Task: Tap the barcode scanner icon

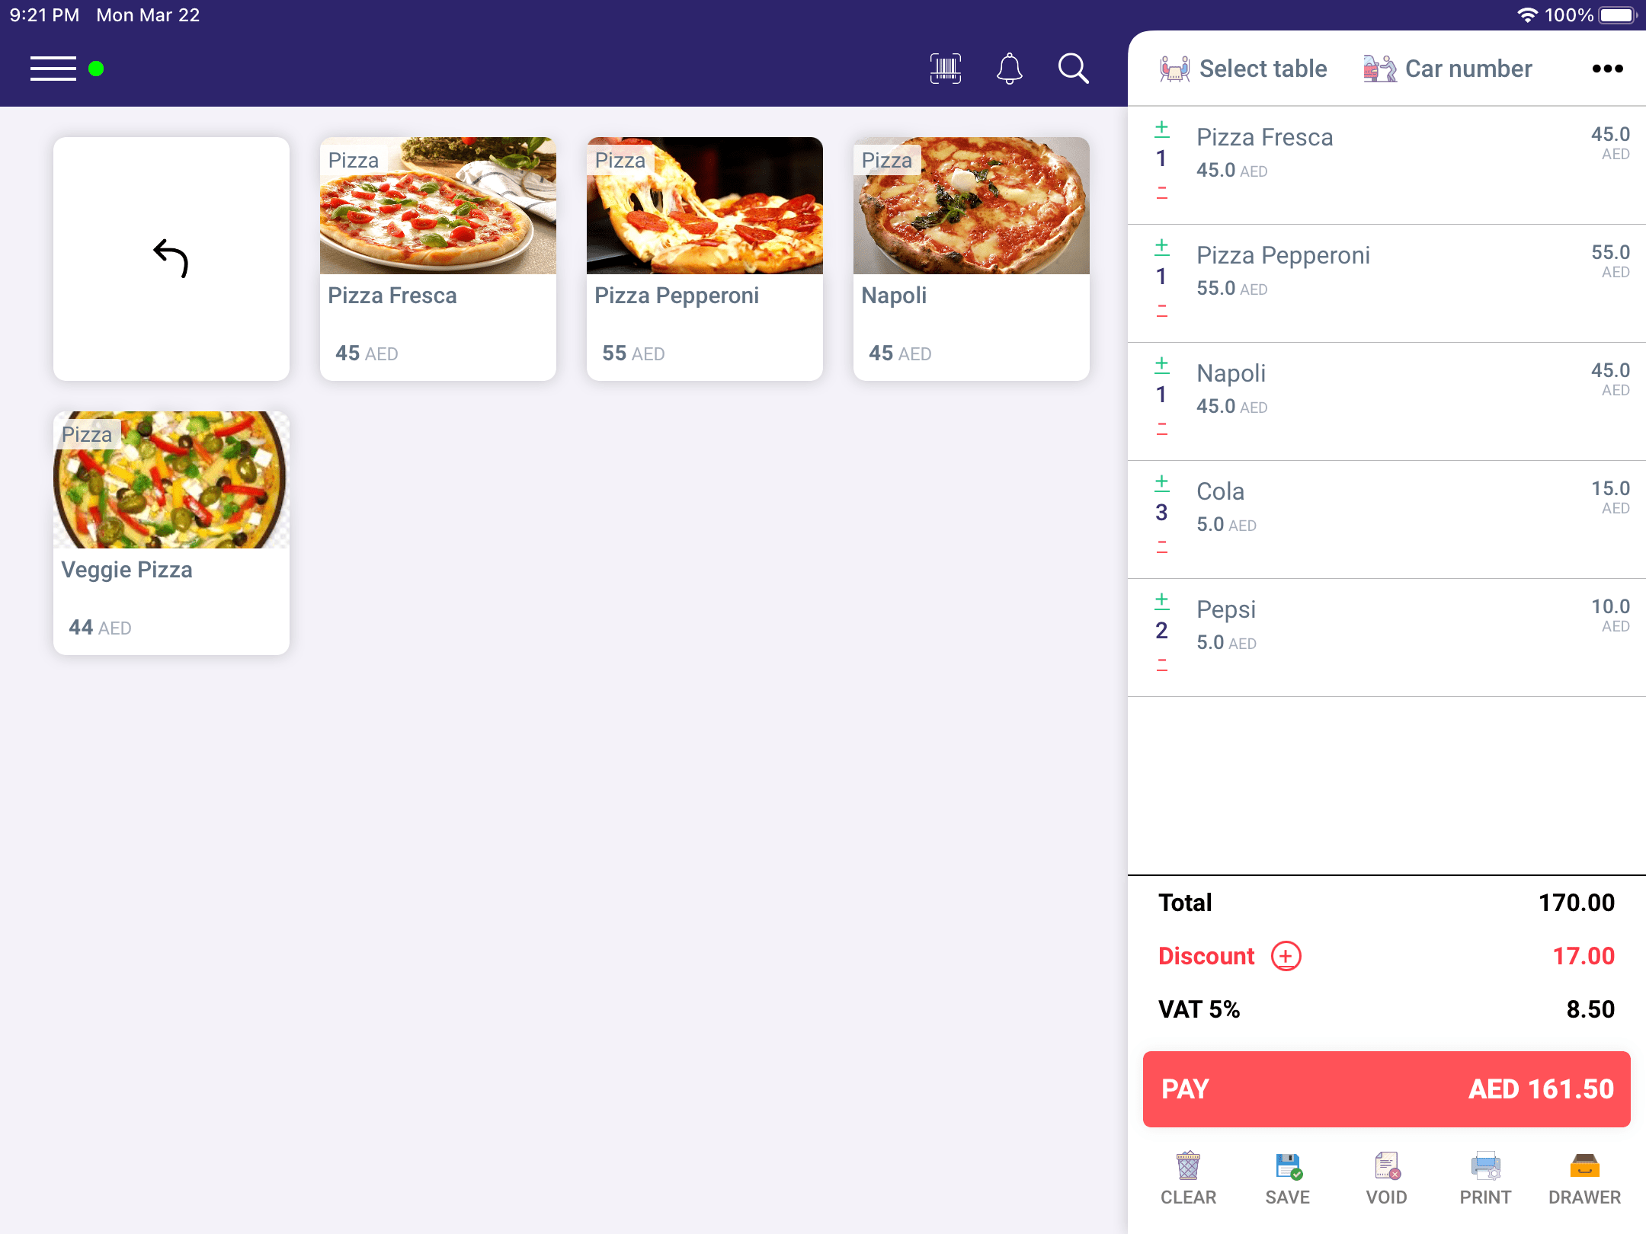Action: coord(946,69)
